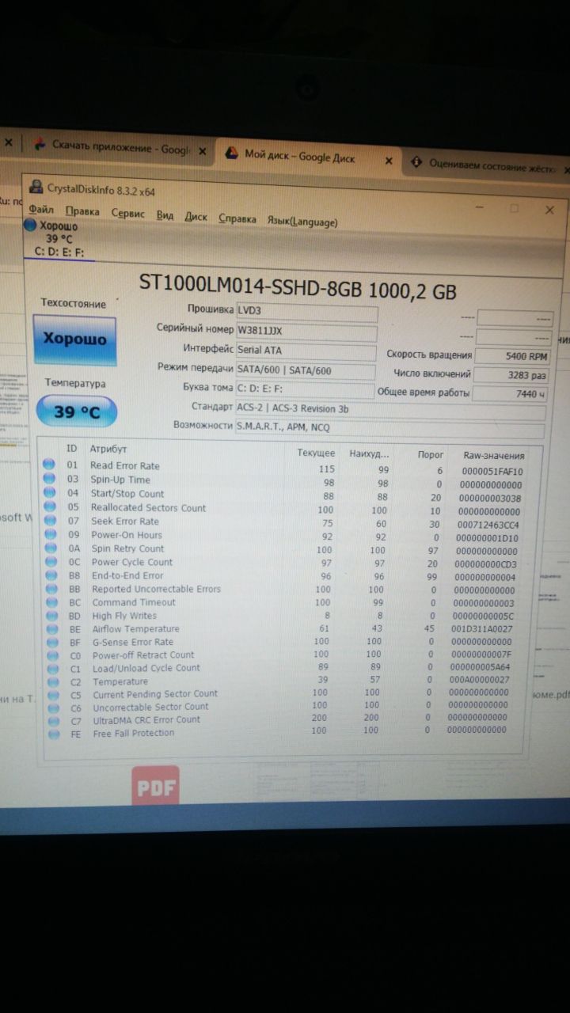This screenshot has height=1013, width=570.
Task: Click the status icon for Airflow Temperature
Action: pyautogui.click(x=53, y=629)
